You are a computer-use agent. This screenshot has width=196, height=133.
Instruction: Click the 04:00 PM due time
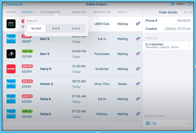pyautogui.click(x=79, y=51)
